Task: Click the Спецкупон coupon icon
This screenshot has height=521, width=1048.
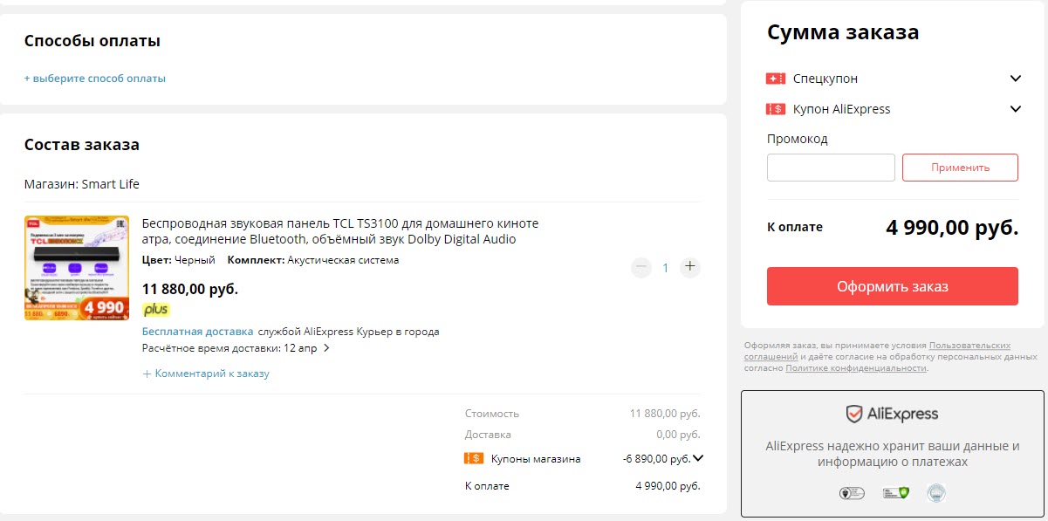Action: pyautogui.click(x=777, y=78)
